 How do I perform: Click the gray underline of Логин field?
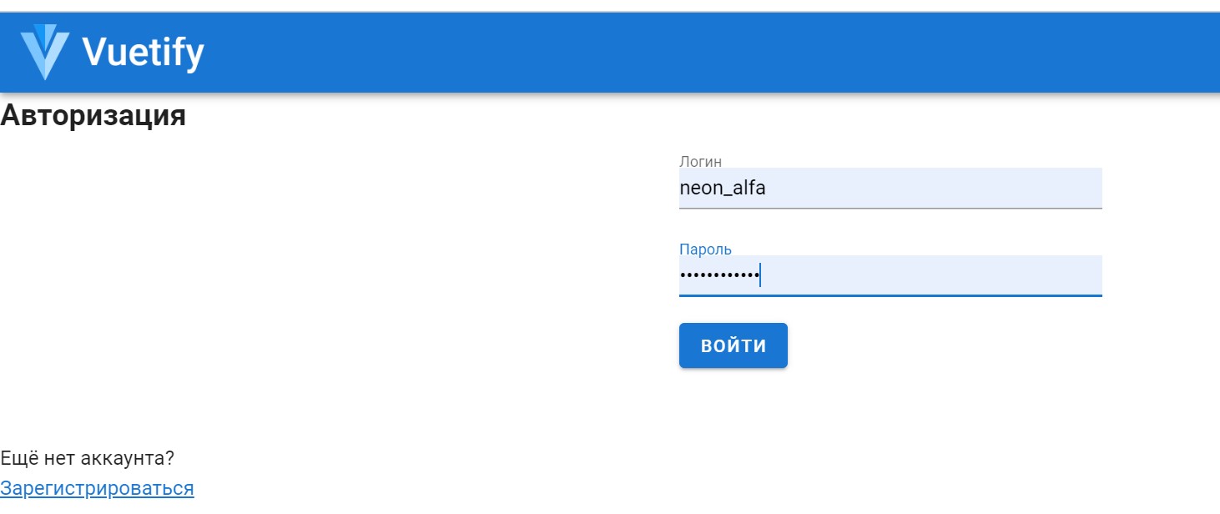tap(890, 208)
